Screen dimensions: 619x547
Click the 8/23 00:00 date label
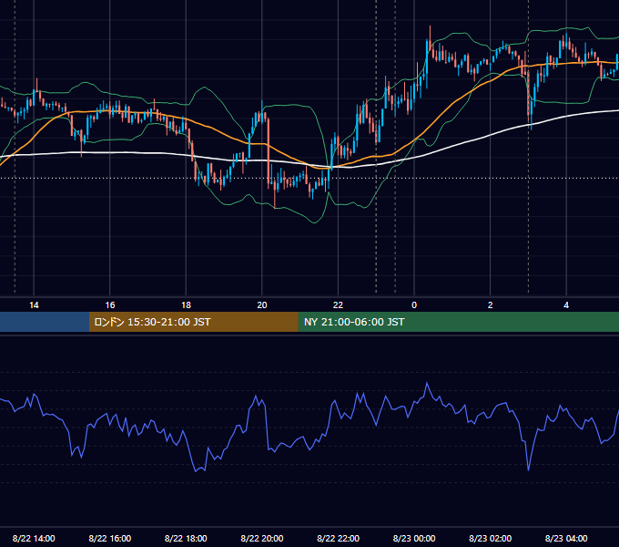[x=414, y=538]
